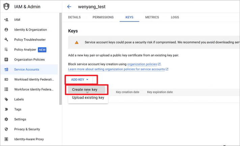Switch to the METRICS tab

152,17
